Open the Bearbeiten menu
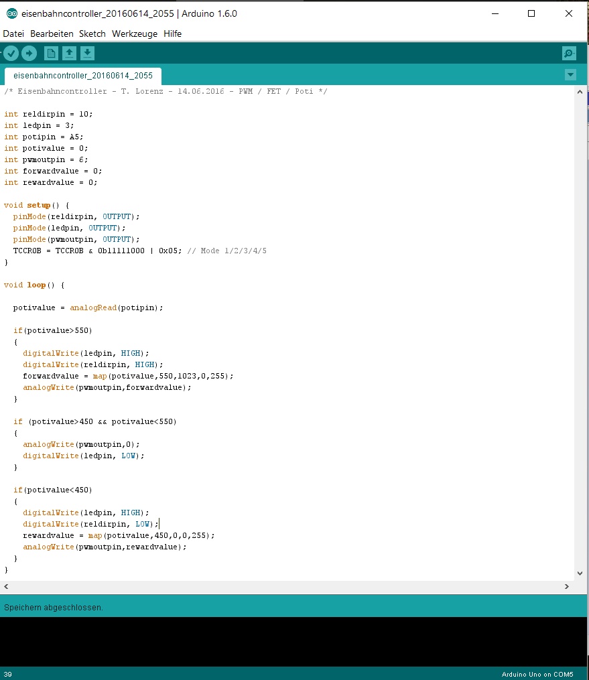The image size is (589, 680). [52, 33]
